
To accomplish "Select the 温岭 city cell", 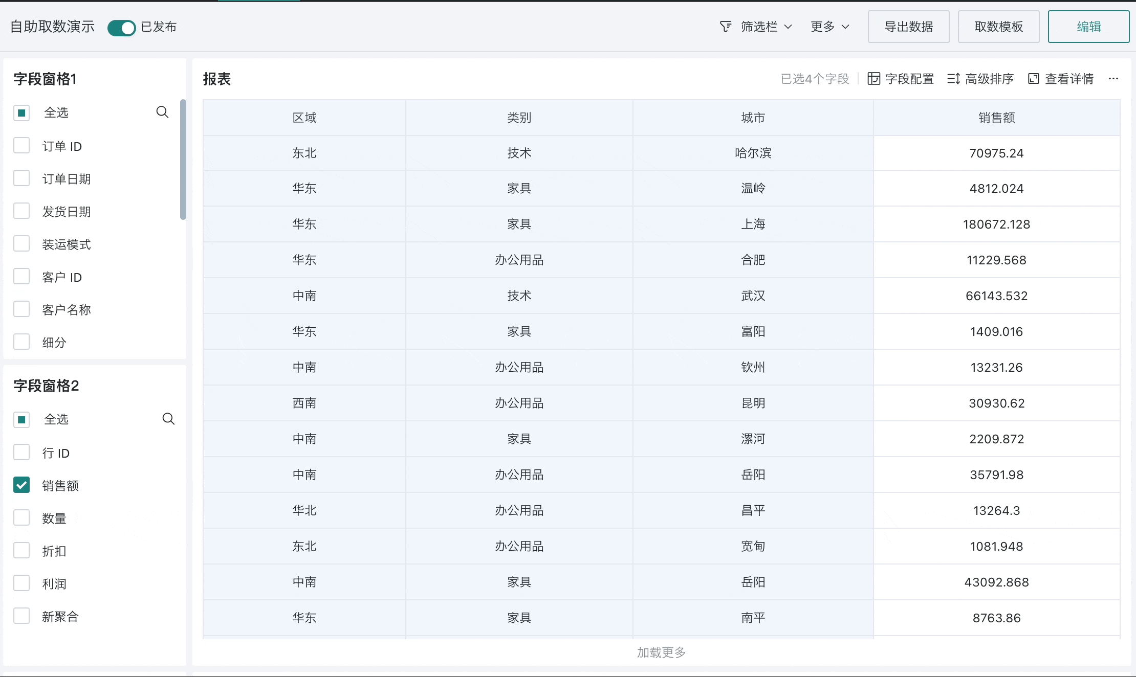I will coord(753,188).
